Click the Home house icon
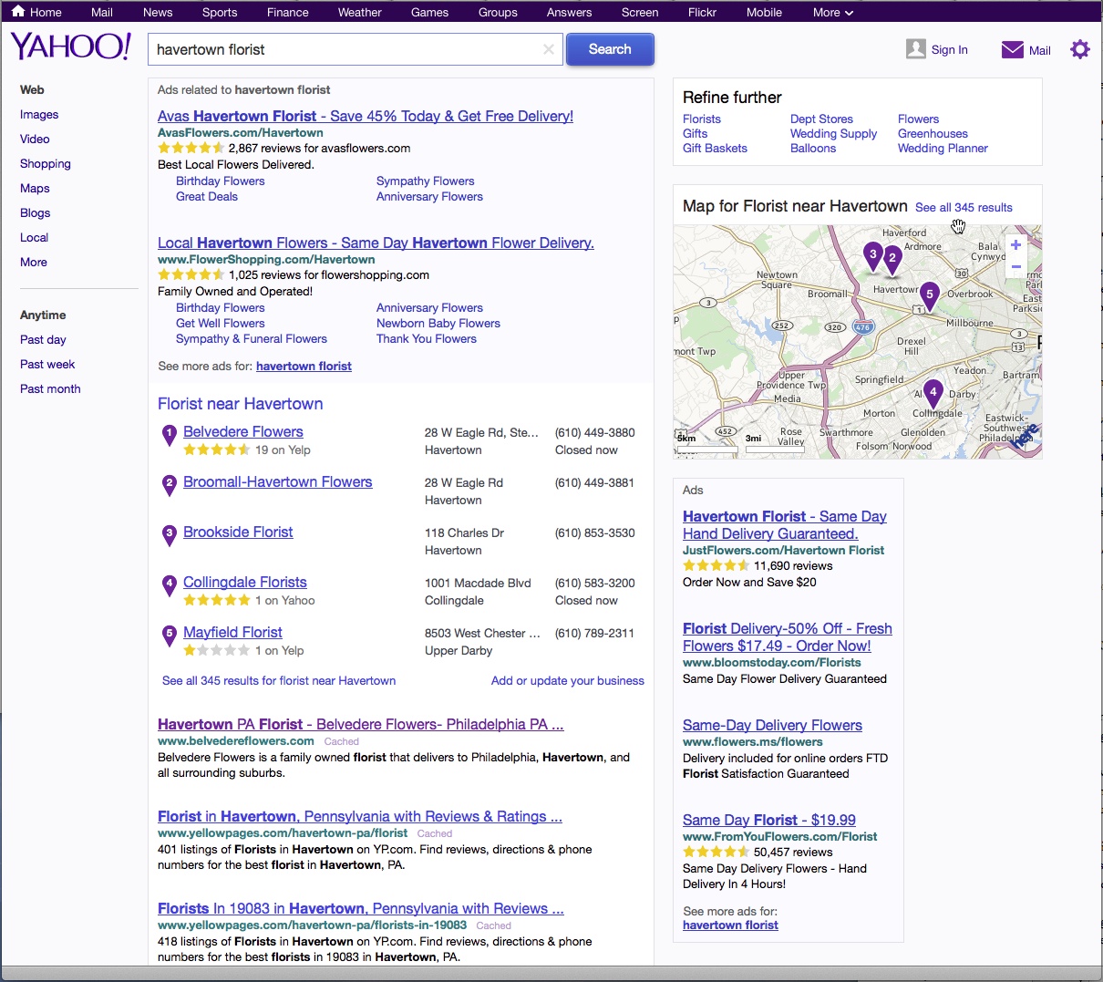The width and height of the screenshot is (1103, 982). click(18, 12)
